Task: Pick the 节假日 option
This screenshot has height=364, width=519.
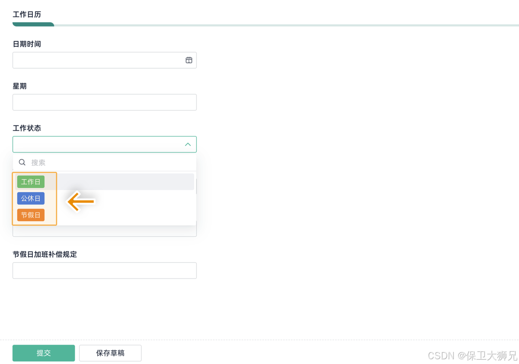Action: (x=31, y=215)
